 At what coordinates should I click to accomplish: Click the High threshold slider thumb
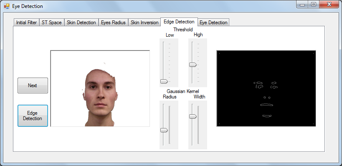coord(193,65)
